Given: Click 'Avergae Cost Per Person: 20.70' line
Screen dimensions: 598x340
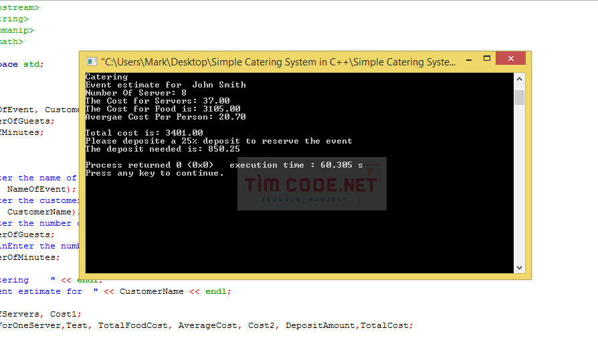Looking at the screenshot, I should [x=165, y=117].
